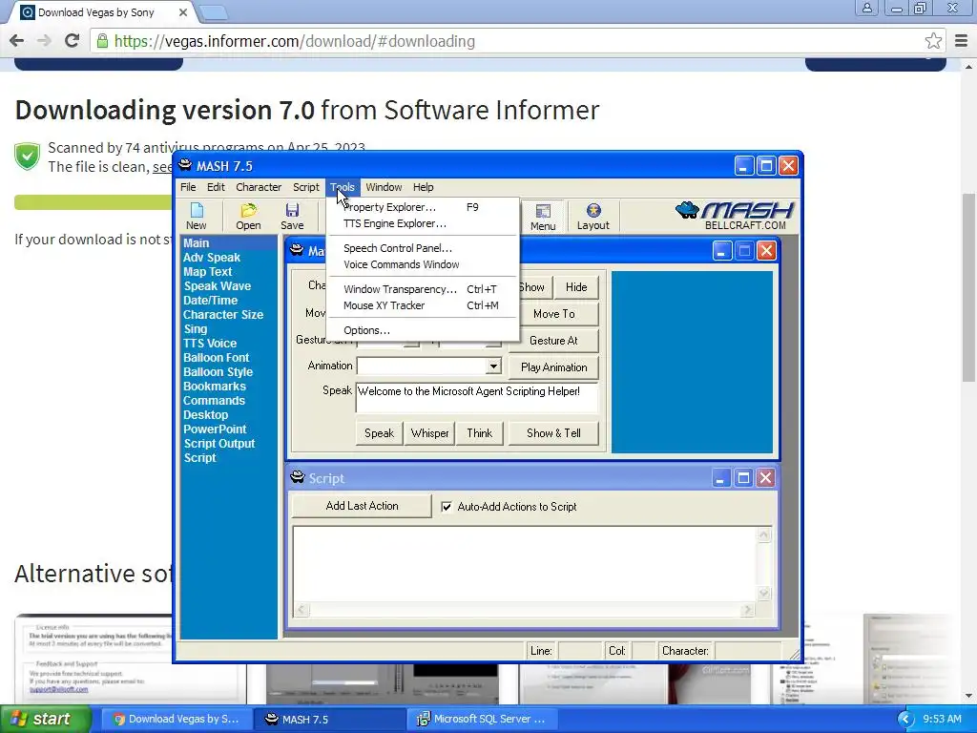Screen dimensions: 977x733
Task: Click the Chrome address bar URL
Action: click(295, 41)
